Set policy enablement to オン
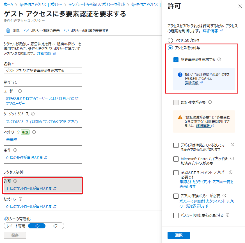The height and width of the screenshot is (243, 245). 37,226
